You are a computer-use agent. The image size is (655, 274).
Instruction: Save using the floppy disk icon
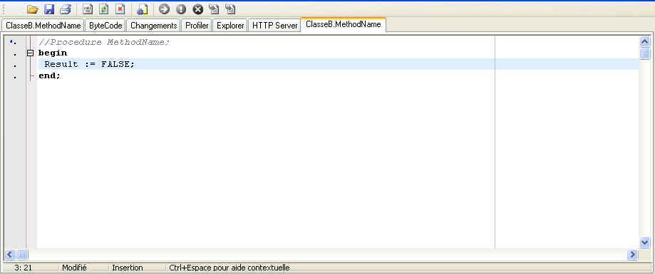[x=49, y=9]
